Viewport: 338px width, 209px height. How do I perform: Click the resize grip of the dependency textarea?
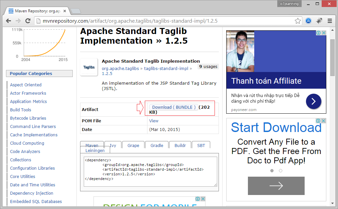click(215, 185)
